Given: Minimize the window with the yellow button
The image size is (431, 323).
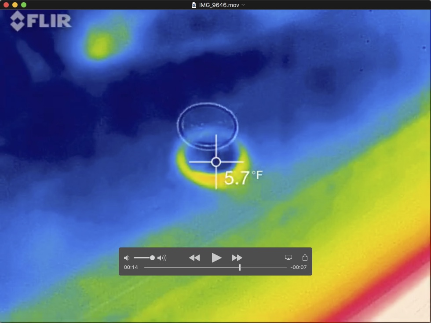Looking at the screenshot, I should (15, 5).
